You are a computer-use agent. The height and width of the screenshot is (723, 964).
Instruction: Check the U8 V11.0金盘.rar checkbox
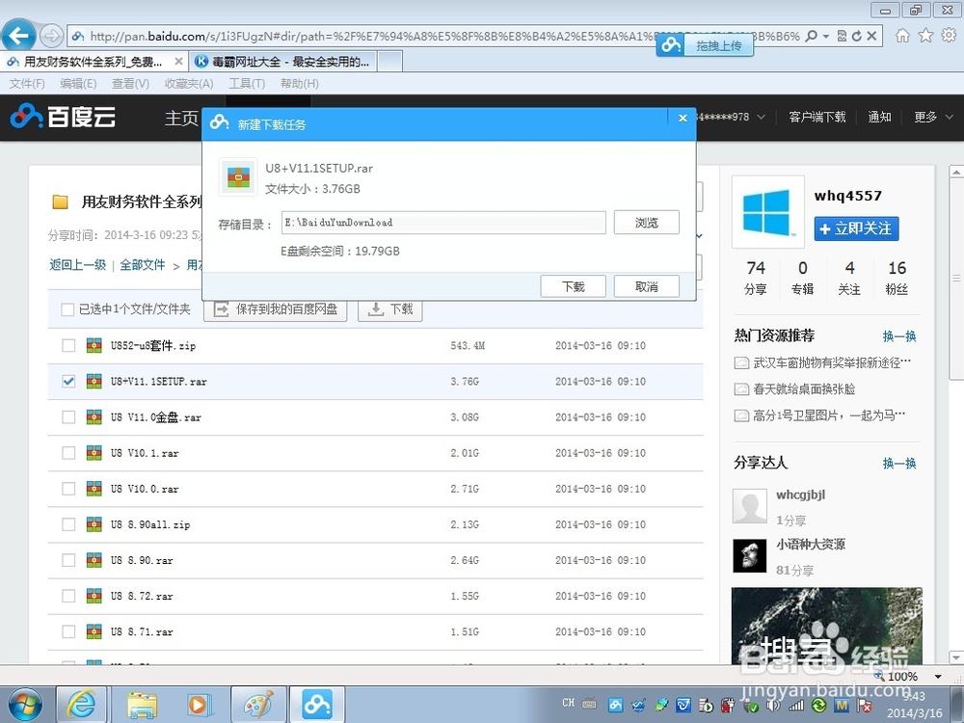[x=68, y=416]
